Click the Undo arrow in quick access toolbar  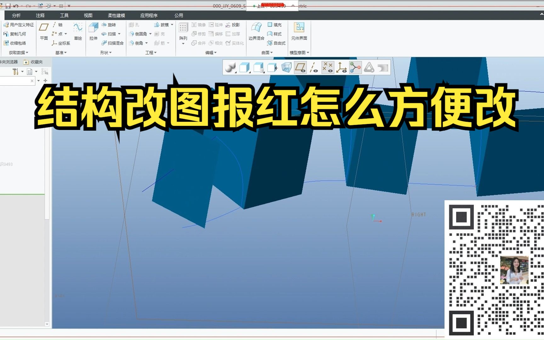16,6
